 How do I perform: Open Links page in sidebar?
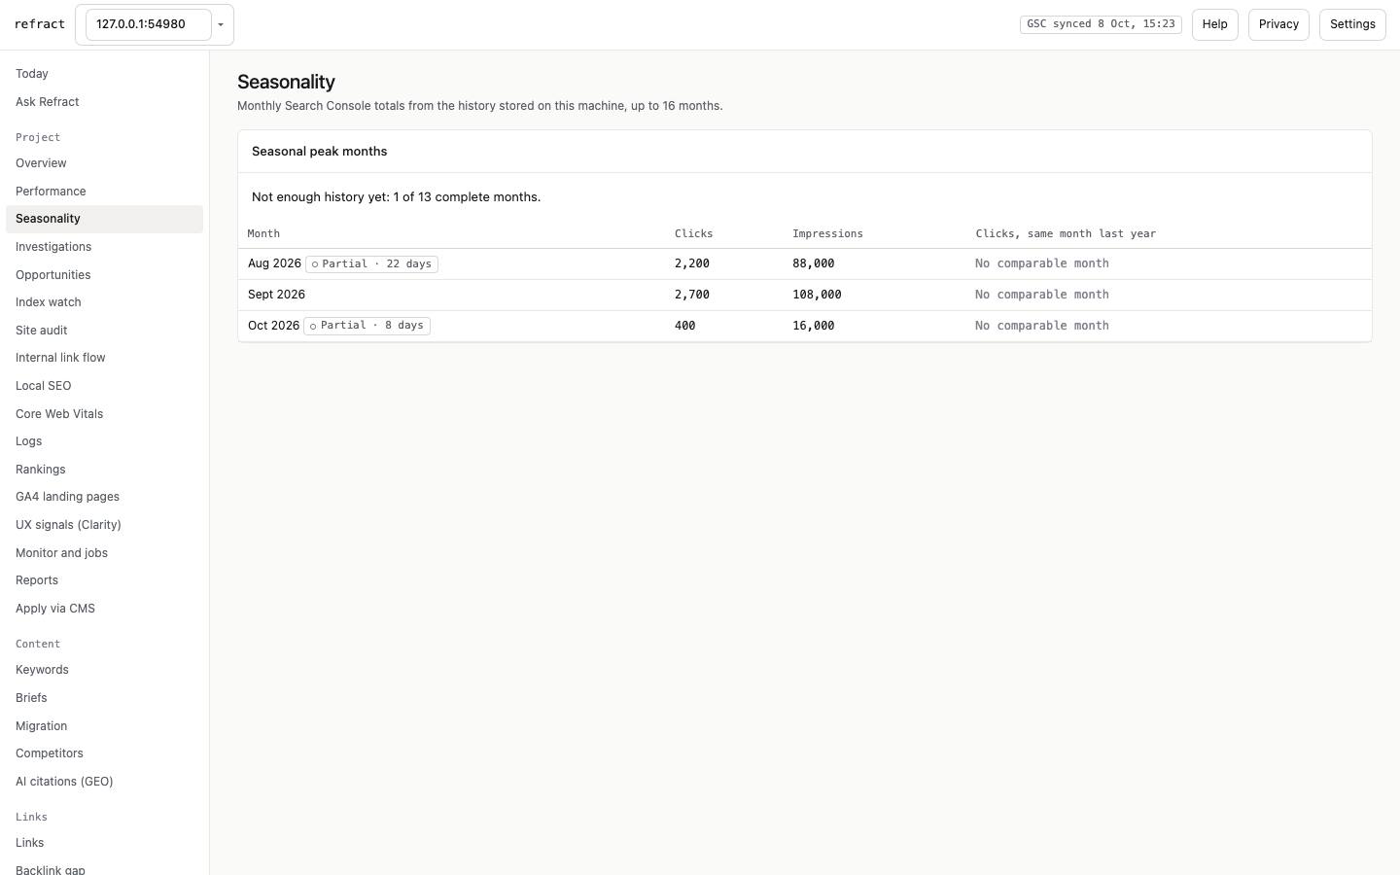pos(104,843)
